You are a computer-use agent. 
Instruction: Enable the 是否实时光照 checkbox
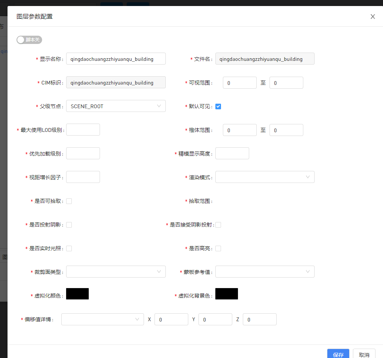tap(69, 248)
